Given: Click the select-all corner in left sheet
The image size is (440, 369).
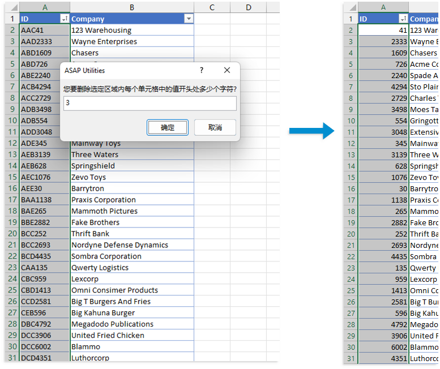Looking at the screenshot, I should 12,7.
